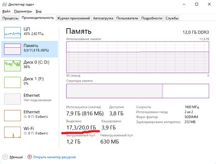216x164 pixels.
Task: Click the memory usage history graph
Action: coord(138,57)
